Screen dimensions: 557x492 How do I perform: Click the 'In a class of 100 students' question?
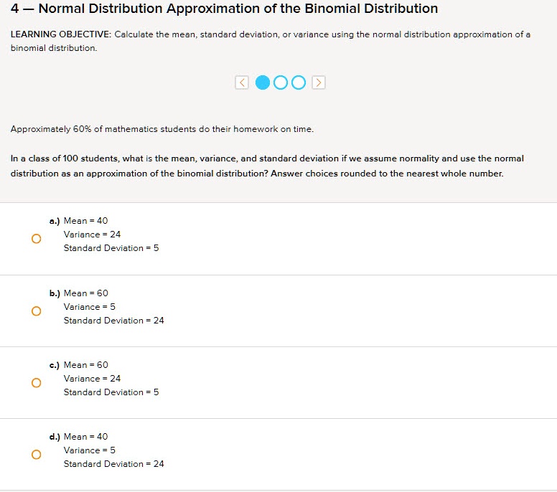point(267,166)
